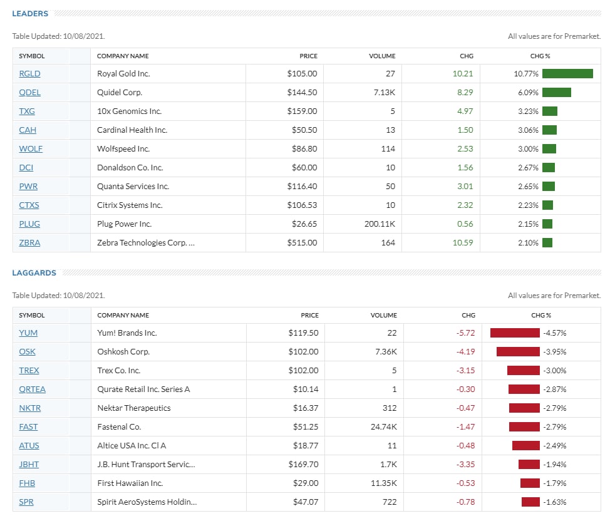
Task: Click the Citrix Systems $106.53 price
Action: click(302, 205)
